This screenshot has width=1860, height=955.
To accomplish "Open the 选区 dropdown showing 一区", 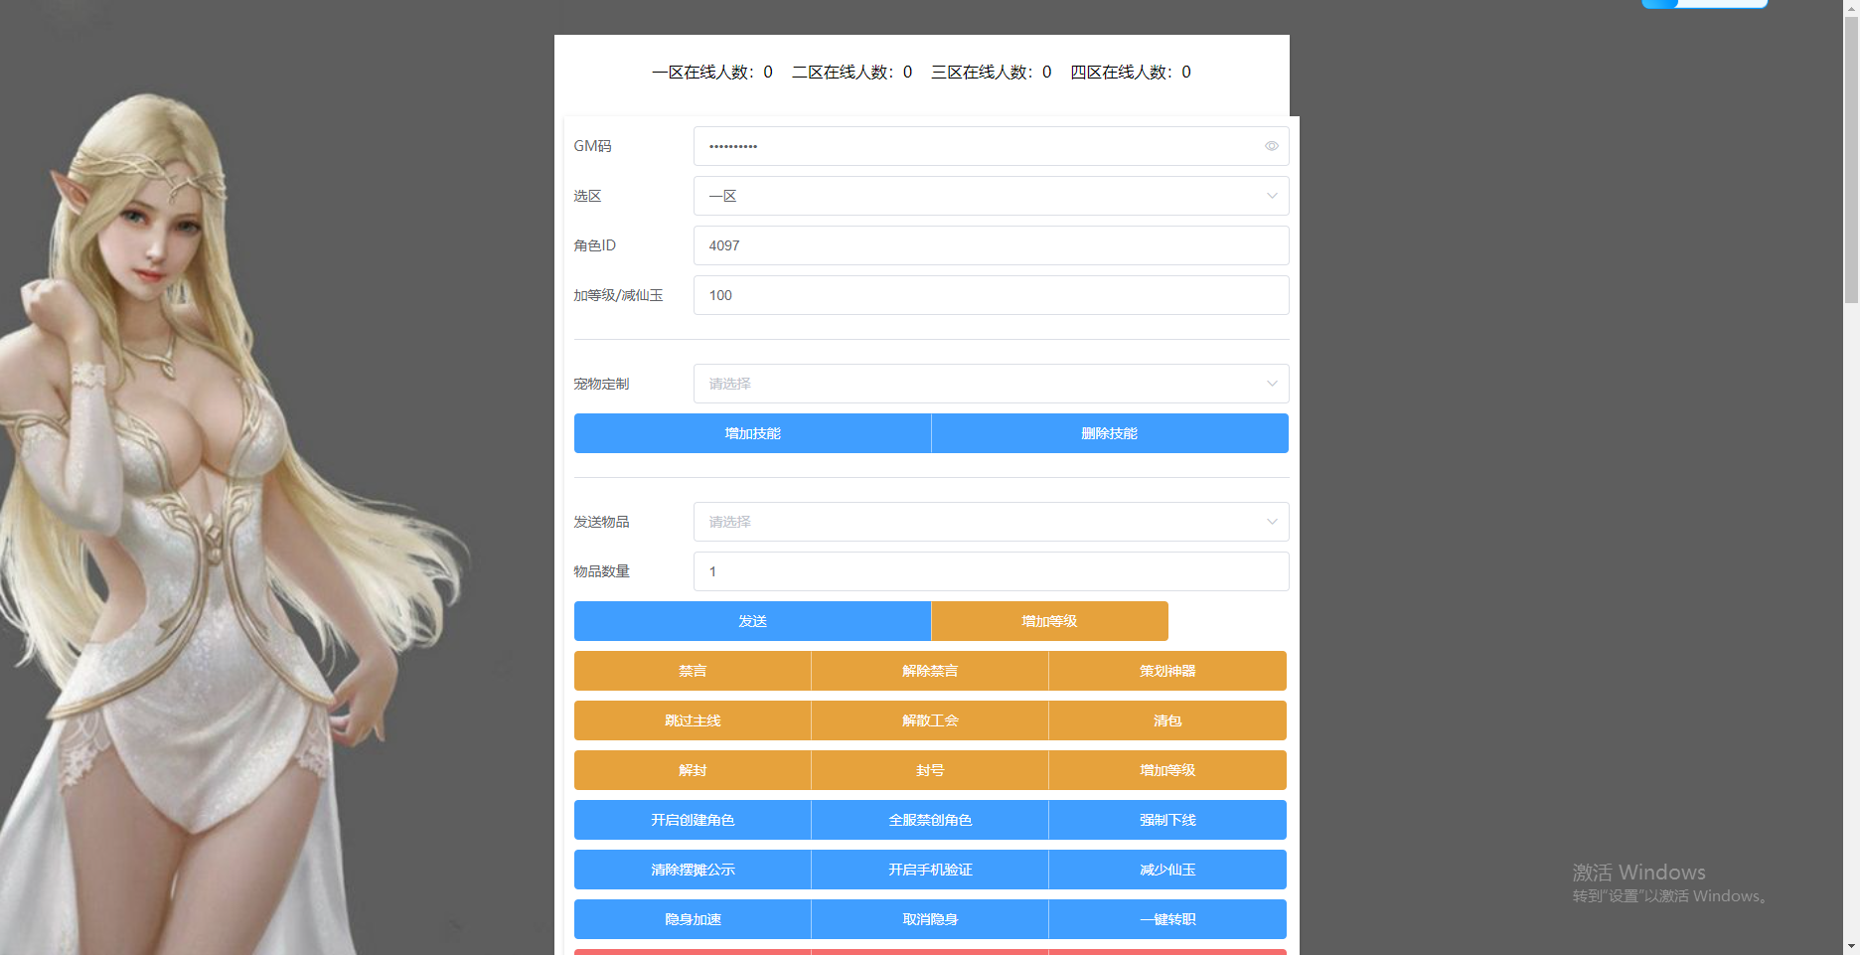I will 991,196.
